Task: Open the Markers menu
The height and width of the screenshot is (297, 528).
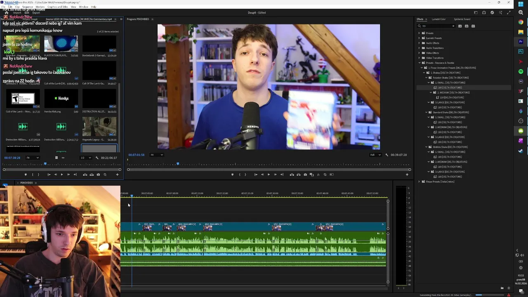Action: [x=40, y=7]
